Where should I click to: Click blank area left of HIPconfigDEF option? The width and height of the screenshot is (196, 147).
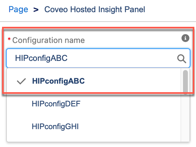[19, 104]
